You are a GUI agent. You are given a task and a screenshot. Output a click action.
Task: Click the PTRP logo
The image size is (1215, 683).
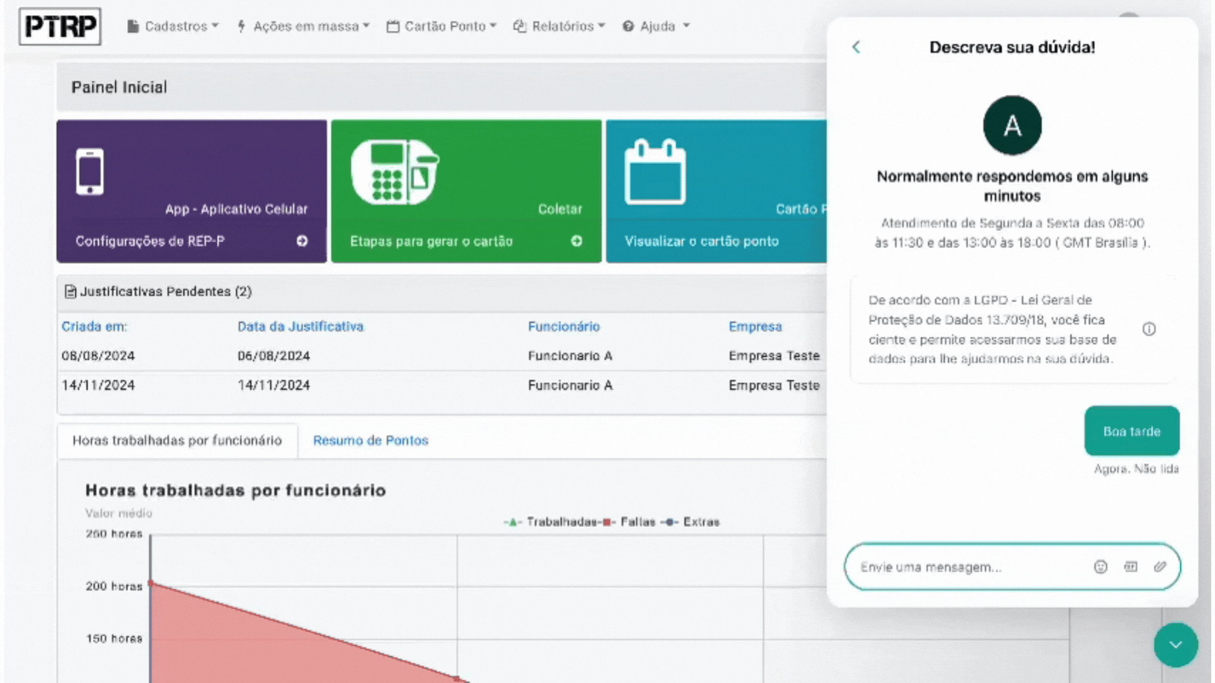(60, 27)
